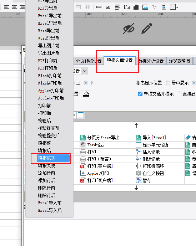Choose the Word导出后 event
Screen dimensions: 196x246
49,38
